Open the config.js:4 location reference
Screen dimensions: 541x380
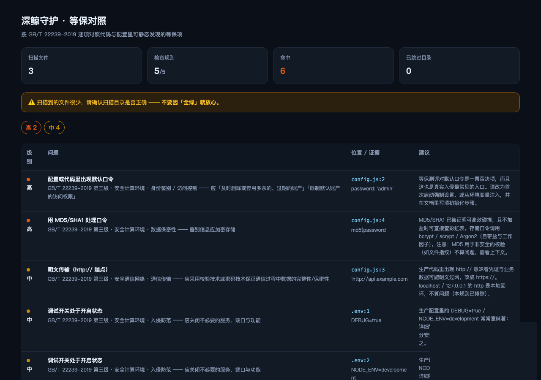(368, 220)
